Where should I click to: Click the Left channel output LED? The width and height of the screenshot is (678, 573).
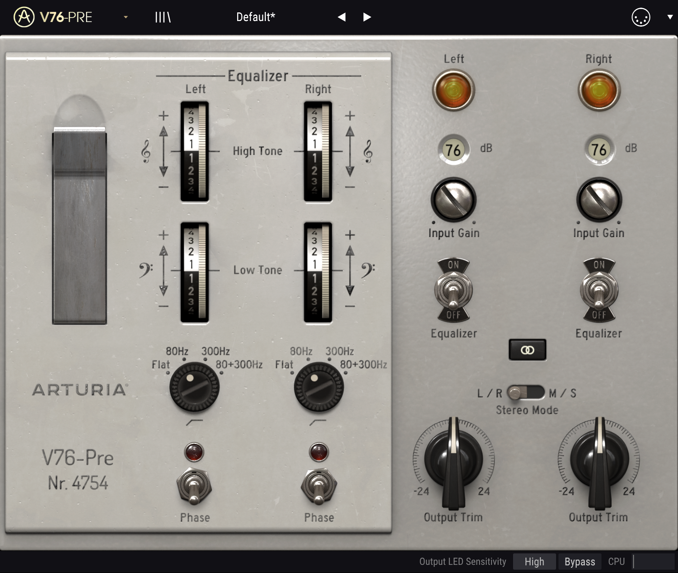453,90
